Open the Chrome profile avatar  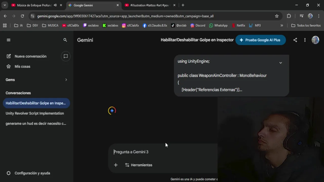[310, 16]
